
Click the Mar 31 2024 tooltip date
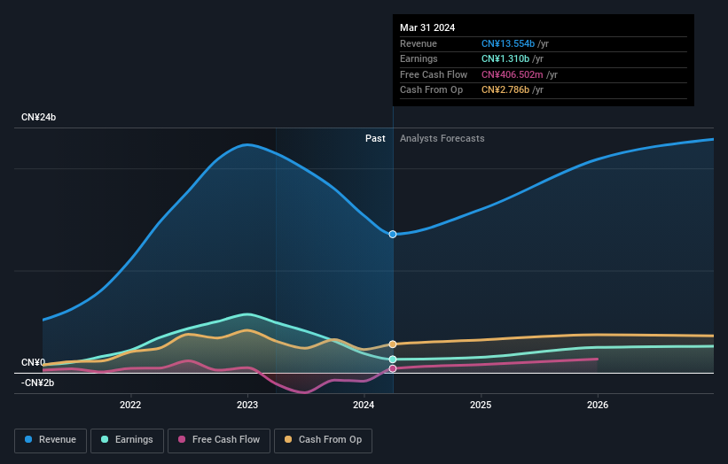click(x=427, y=27)
